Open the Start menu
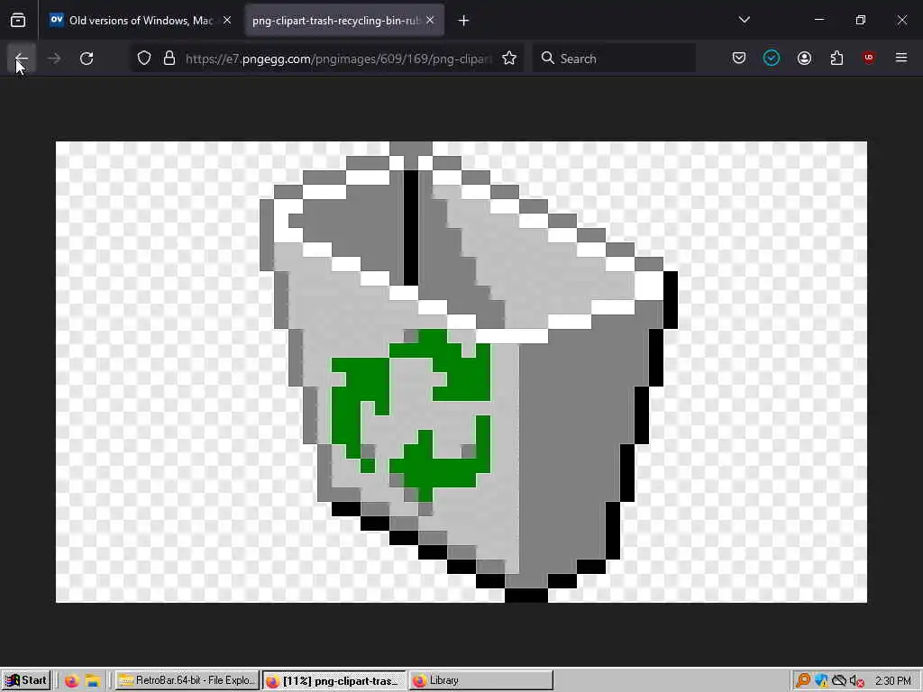This screenshot has height=692, width=923. pyautogui.click(x=26, y=680)
